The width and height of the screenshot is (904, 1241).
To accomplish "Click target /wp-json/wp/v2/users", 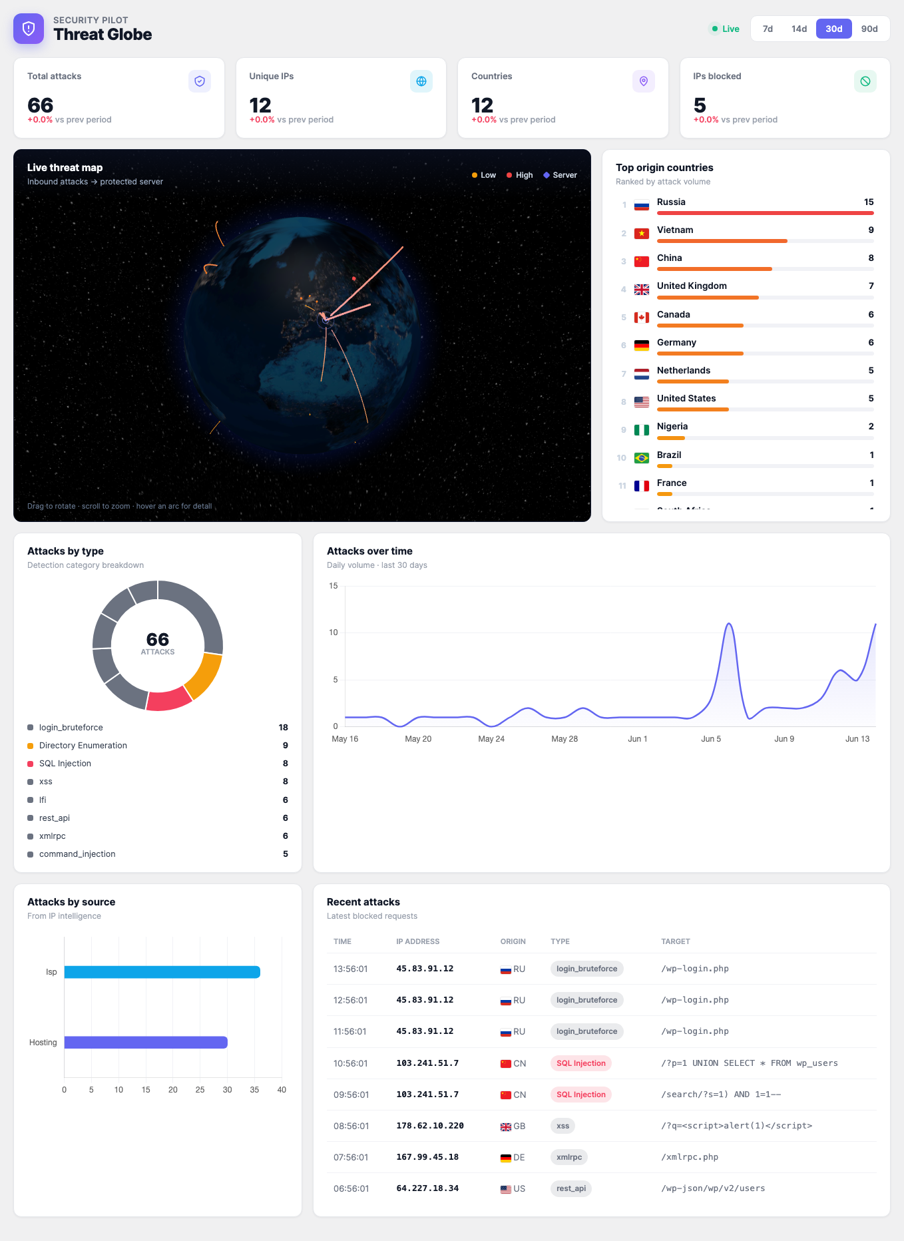I will coord(713,1188).
